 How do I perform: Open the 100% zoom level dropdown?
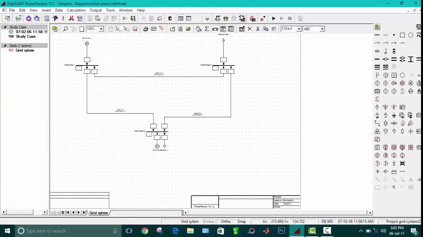(101, 29)
